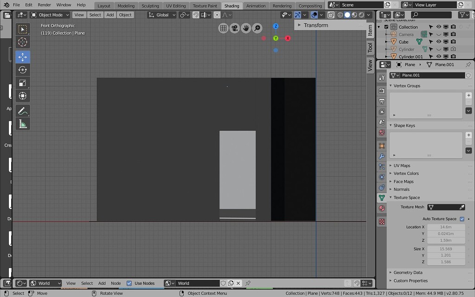475x297 pixels.
Task: Select the Move tool
Action: (23, 57)
